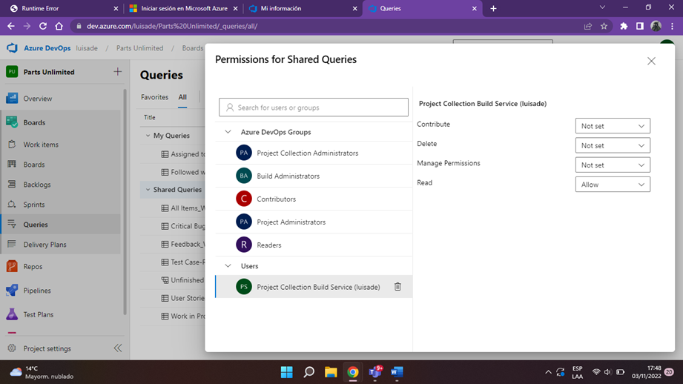Switch to All queries tab
683x384 pixels.
182,97
